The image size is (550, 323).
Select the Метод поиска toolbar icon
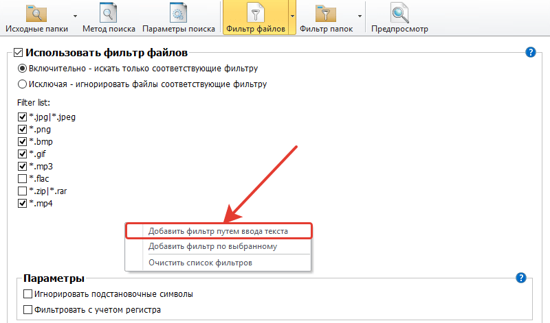click(x=109, y=13)
